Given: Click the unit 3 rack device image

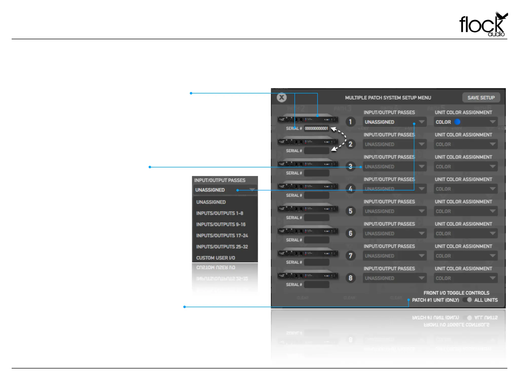Looking at the screenshot, I should click(x=308, y=164).
